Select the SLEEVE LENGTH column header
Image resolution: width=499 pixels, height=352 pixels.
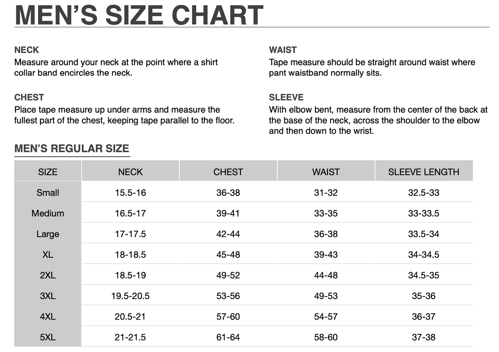pos(423,172)
